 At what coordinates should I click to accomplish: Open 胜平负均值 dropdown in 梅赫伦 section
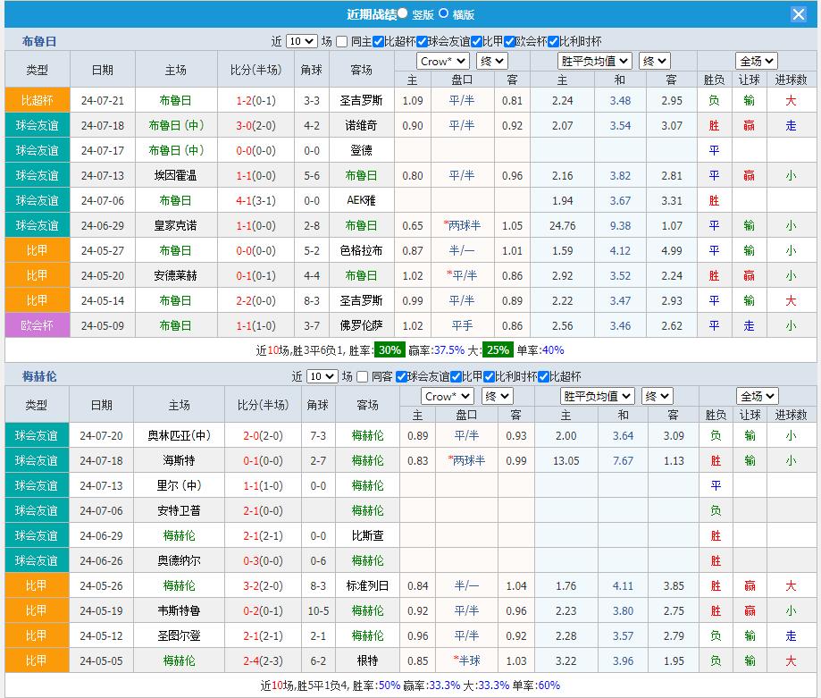[598, 396]
